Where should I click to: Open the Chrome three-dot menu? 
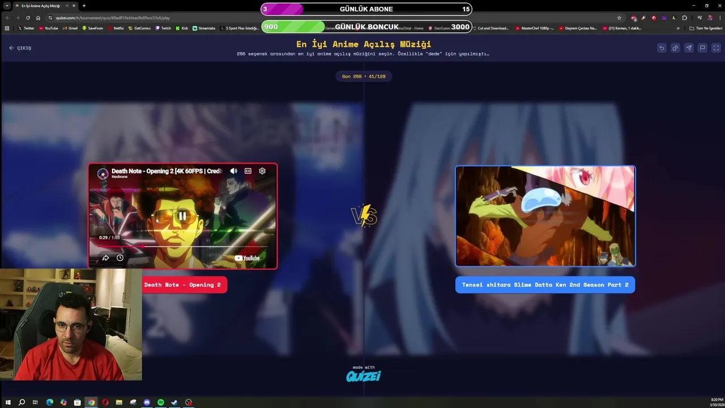[x=720, y=18]
